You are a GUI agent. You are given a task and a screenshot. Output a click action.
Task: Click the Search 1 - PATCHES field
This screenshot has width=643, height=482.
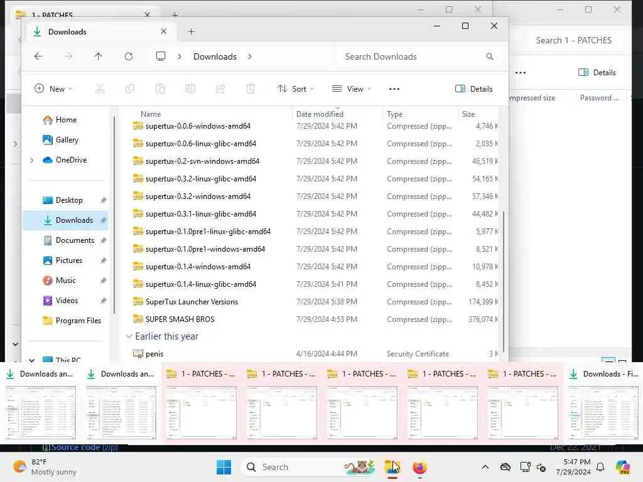click(x=574, y=40)
